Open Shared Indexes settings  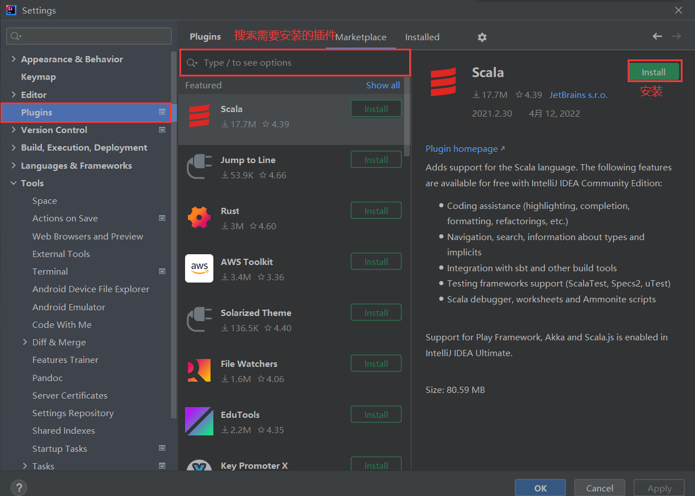pos(63,430)
